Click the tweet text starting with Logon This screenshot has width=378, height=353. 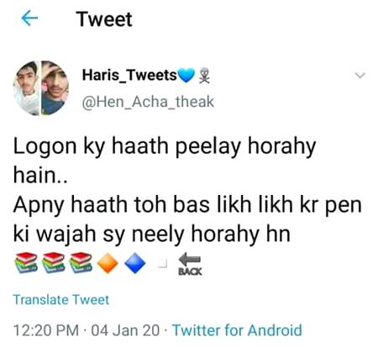[x=187, y=190]
